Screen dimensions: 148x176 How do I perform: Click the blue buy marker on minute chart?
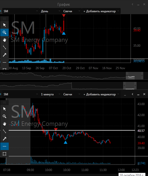66,142
